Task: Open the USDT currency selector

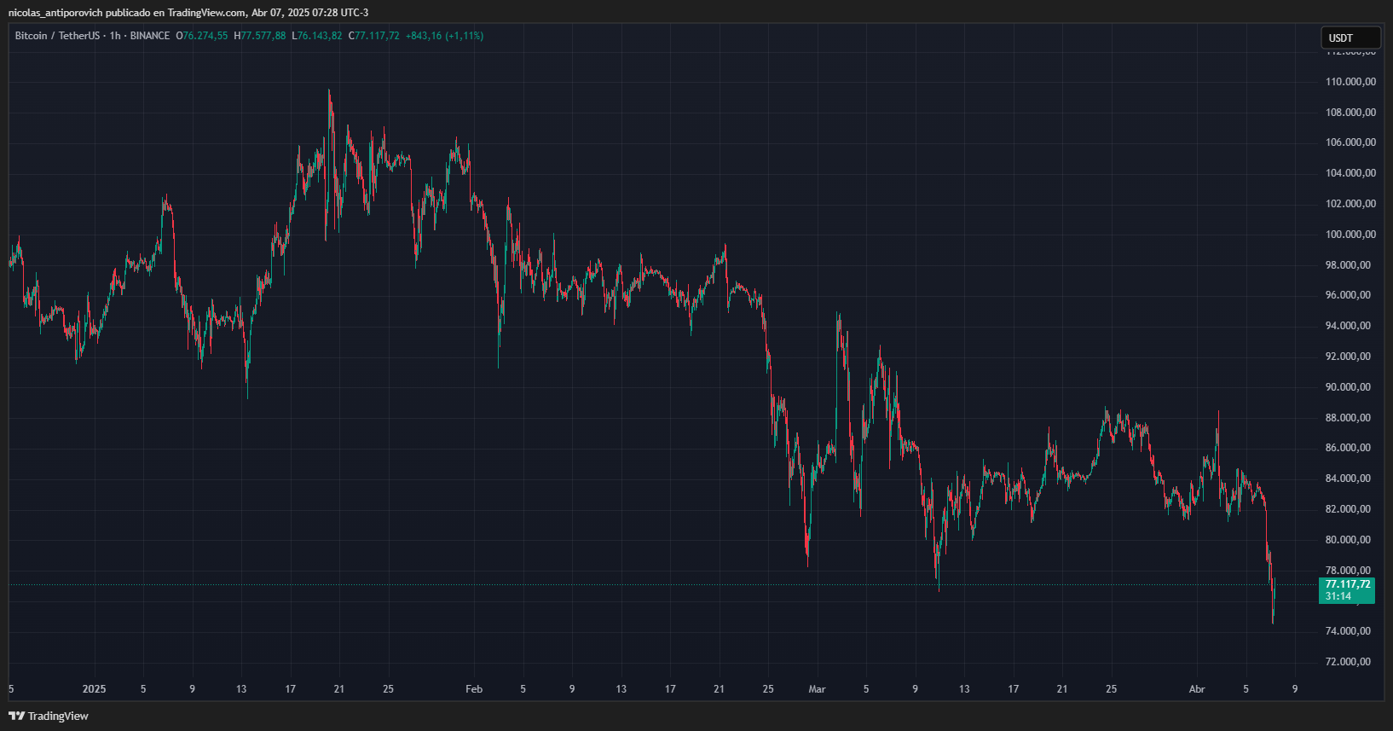Action: coord(1350,38)
